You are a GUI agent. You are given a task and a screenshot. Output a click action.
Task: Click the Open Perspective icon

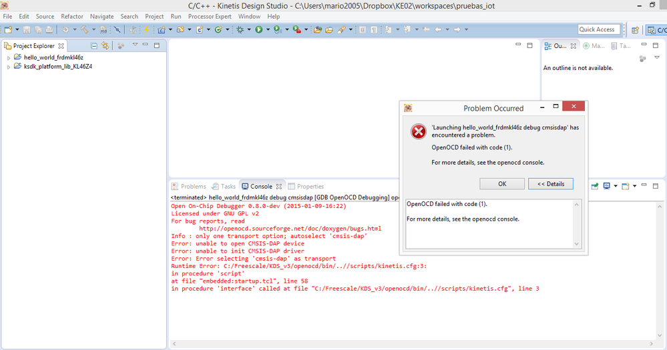coord(635,30)
